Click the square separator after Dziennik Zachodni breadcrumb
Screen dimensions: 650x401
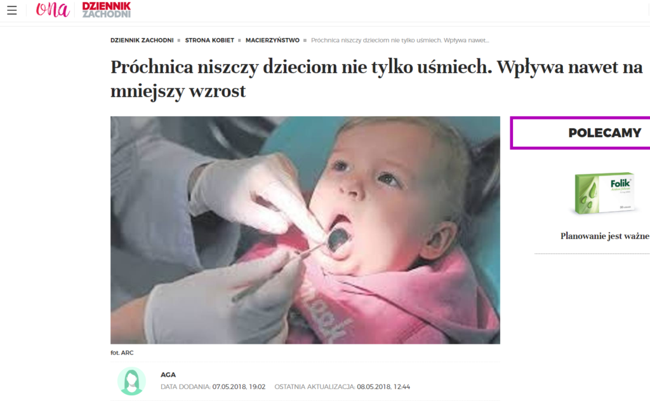point(179,40)
